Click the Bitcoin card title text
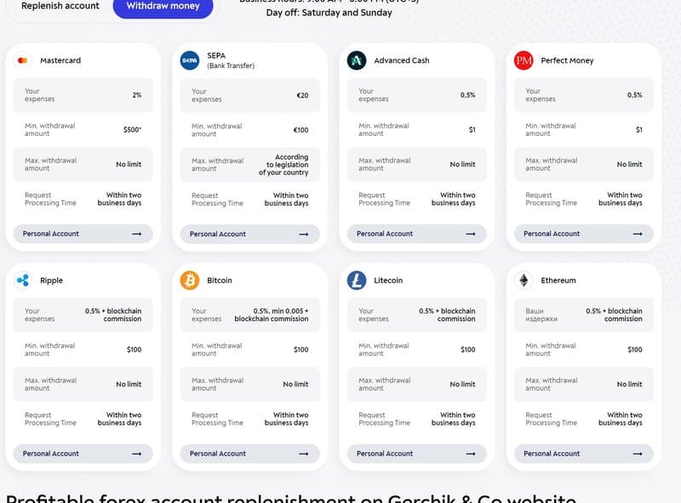681x503 pixels. pos(220,280)
